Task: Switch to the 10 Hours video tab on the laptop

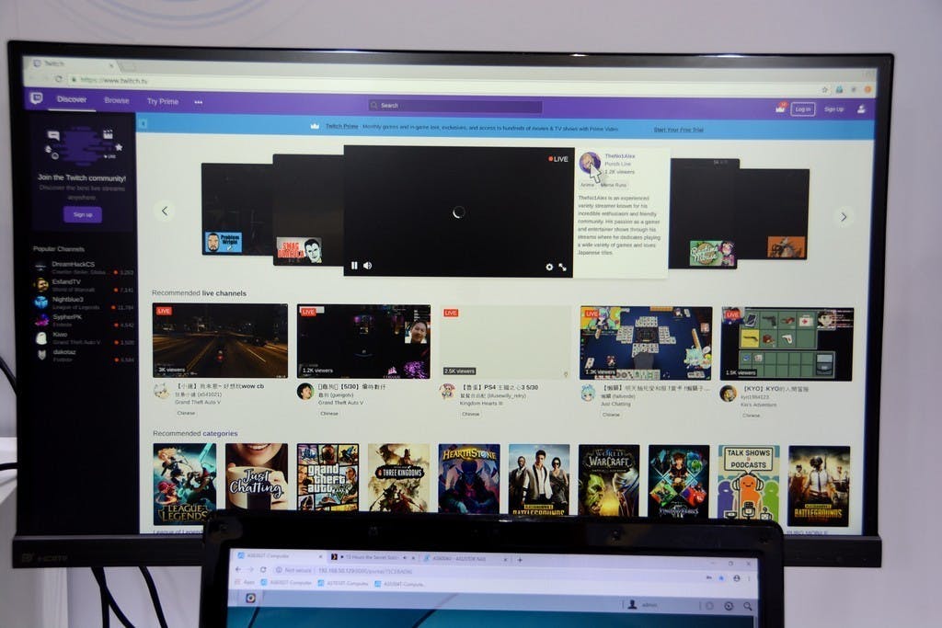Action: tap(373, 557)
